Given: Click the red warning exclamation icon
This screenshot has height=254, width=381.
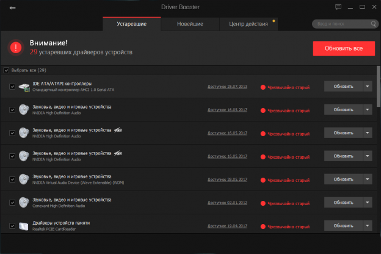Looking at the screenshot, I should pyautogui.click(x=16, y=48).
